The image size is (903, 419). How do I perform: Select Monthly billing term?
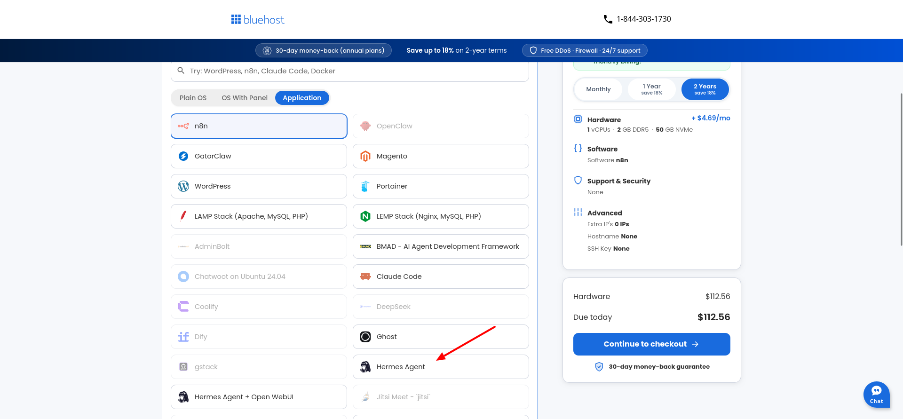point(598,89)
